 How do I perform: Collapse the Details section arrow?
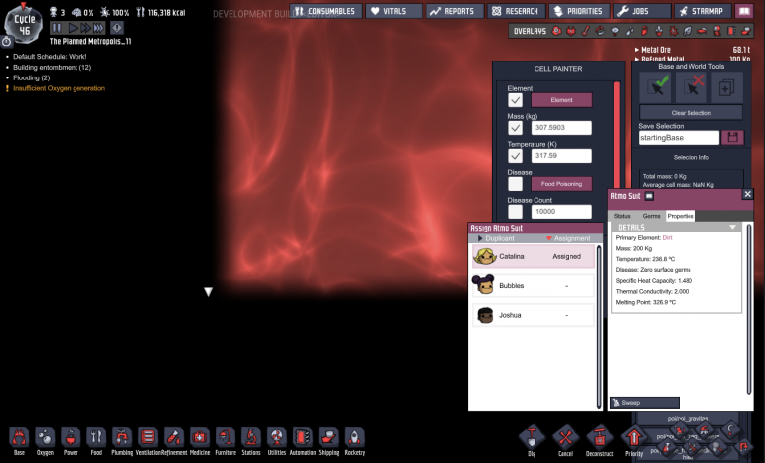click(733, 228)
